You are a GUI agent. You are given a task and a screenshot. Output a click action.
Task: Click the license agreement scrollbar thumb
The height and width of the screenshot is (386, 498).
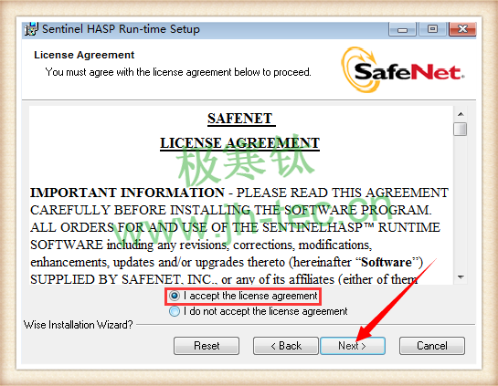[461, 129]
